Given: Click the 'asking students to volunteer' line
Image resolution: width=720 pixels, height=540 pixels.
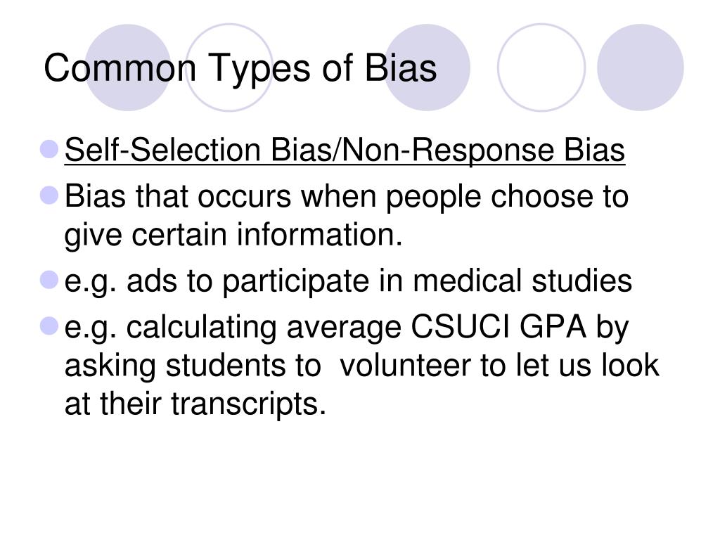Looking at the screenshot, I should coord(362,366).
